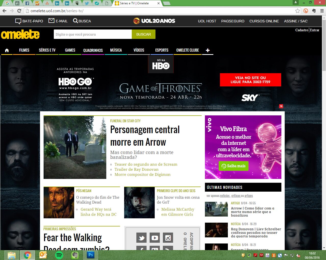Click the BUSCA magnifier icon
The image size is (326, 260).
(x=75, y=21)
